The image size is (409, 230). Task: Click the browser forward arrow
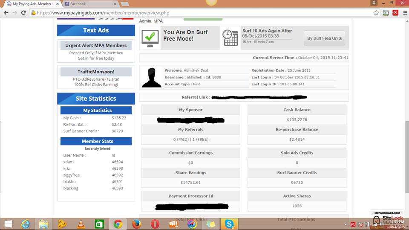point(14,12)
